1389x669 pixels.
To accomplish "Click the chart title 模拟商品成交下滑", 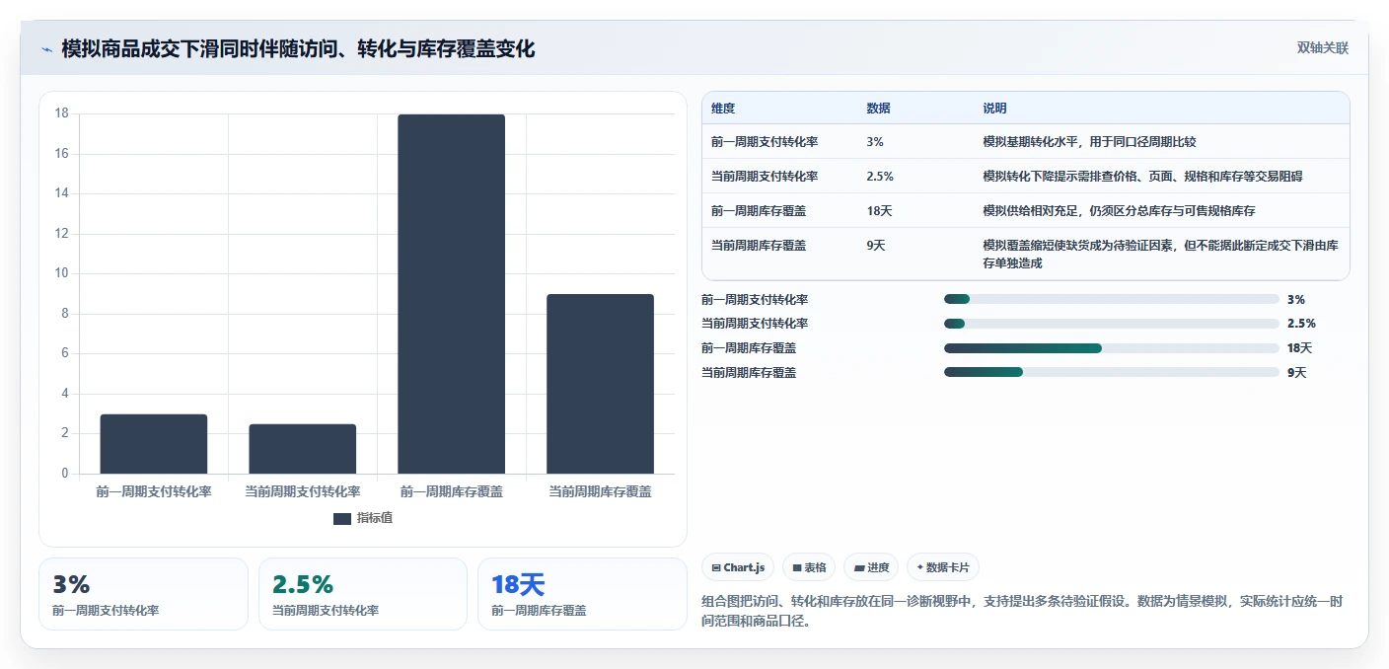I will pos(298,49).
